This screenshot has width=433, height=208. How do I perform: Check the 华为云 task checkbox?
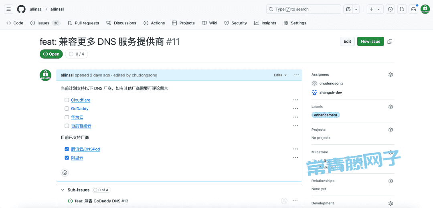click(67, 117)
